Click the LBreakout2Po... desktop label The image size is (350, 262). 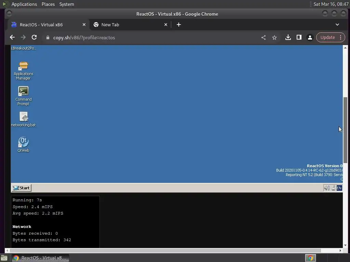pyautogui.click(x=24, y=48)
